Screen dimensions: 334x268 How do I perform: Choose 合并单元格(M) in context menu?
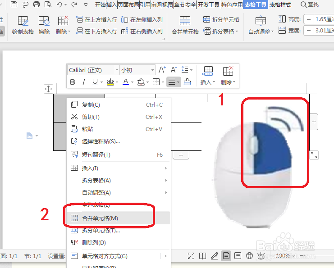(119, 218)
